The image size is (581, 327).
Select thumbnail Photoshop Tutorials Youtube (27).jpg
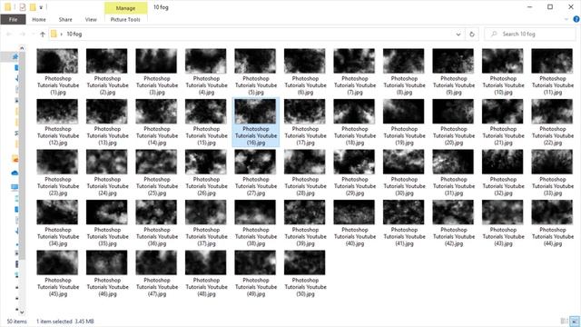click(255, 162)
